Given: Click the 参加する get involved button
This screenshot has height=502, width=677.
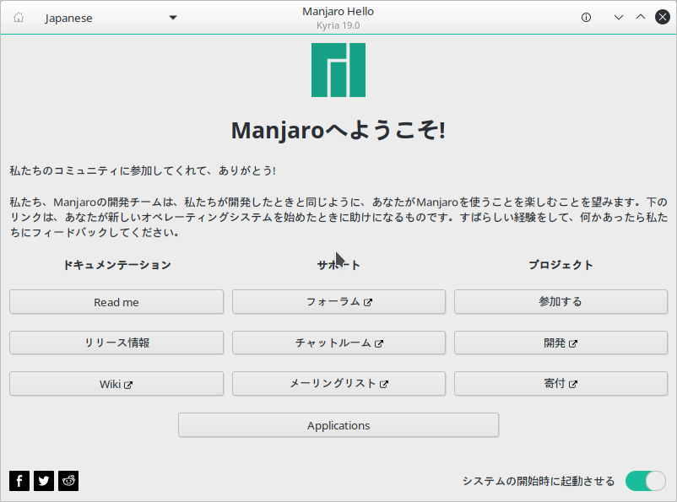Looking at the screenshot, I should (x=561, y=302).
